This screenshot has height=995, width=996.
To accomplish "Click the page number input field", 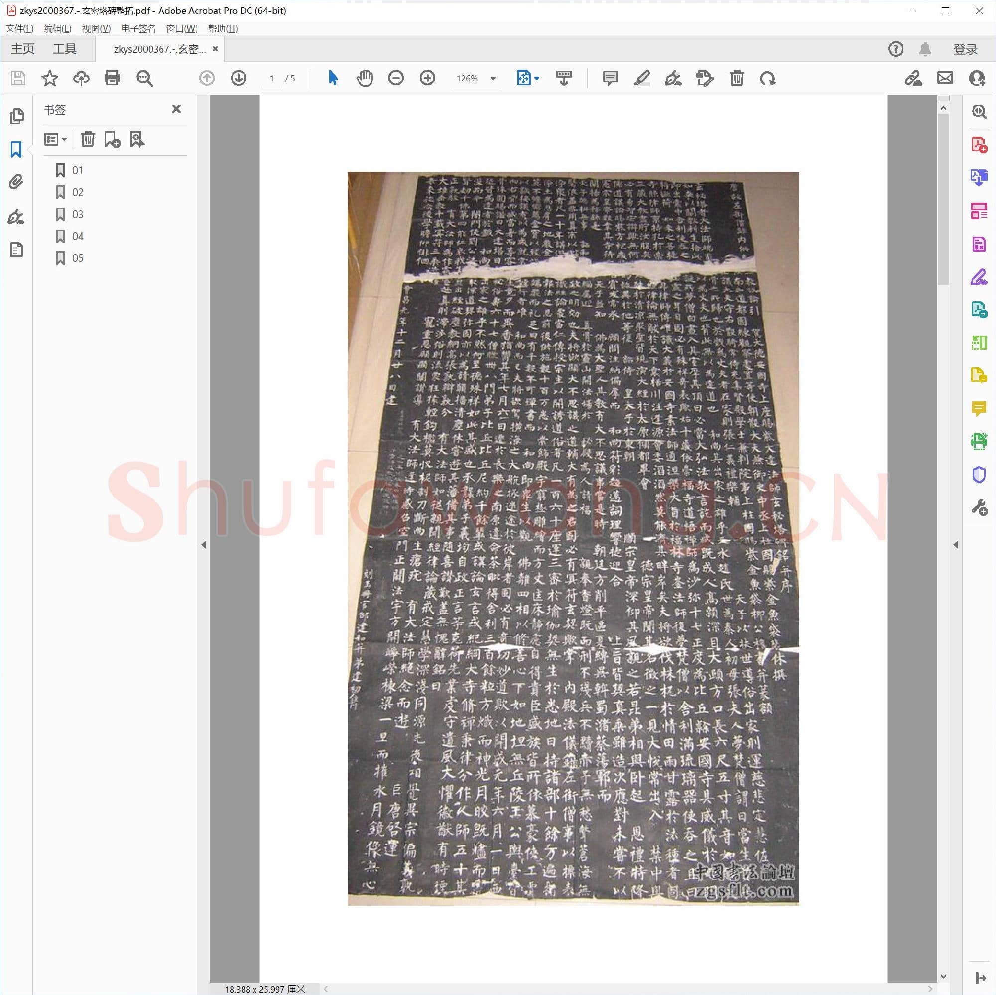I will click(272, 78).
